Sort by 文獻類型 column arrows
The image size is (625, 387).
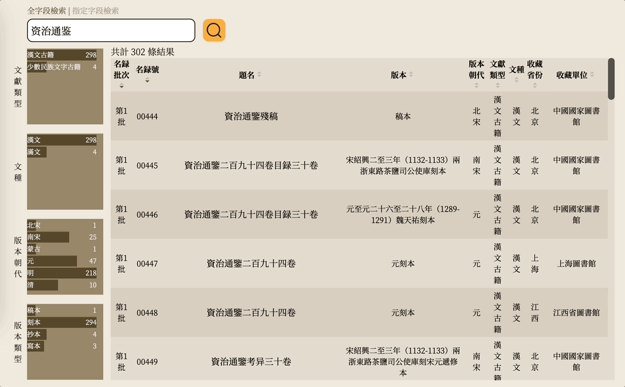tap(498, 85)
